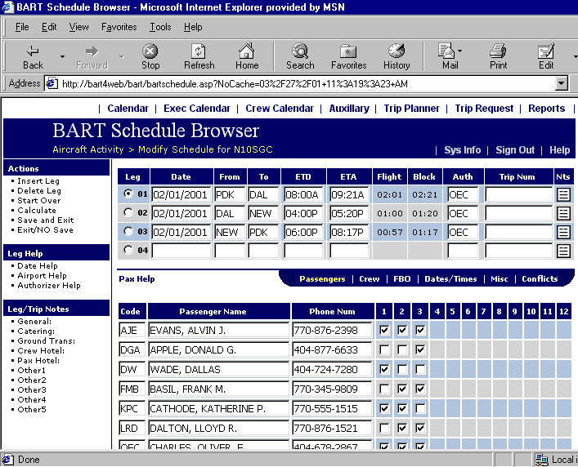578x467 pixels.
Task: Click the Save and Exit action
Action: pos(45,220)
